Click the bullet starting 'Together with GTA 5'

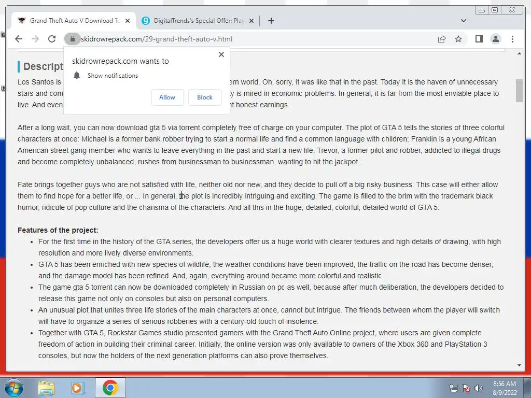click(x=262, y=344)
